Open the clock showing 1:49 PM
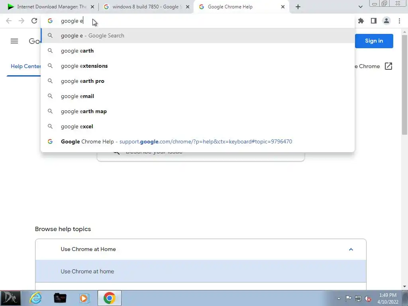Image resolution: width=408 pixels, height=306 pixels. pyautogui.click(x=388, y=298)
